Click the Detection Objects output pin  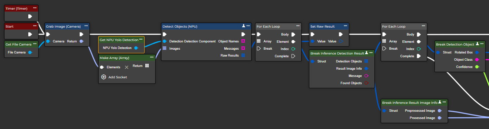point(366,61)
